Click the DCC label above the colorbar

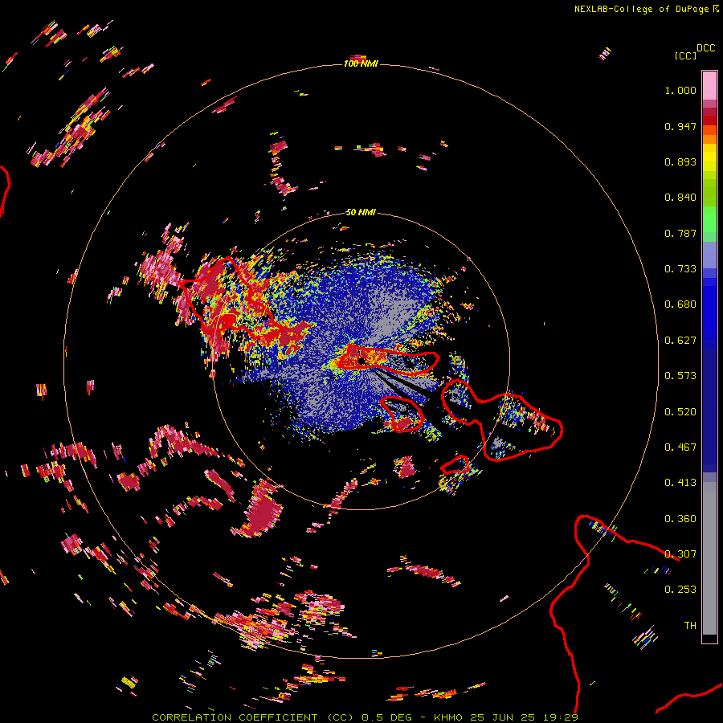click(706, 48)
